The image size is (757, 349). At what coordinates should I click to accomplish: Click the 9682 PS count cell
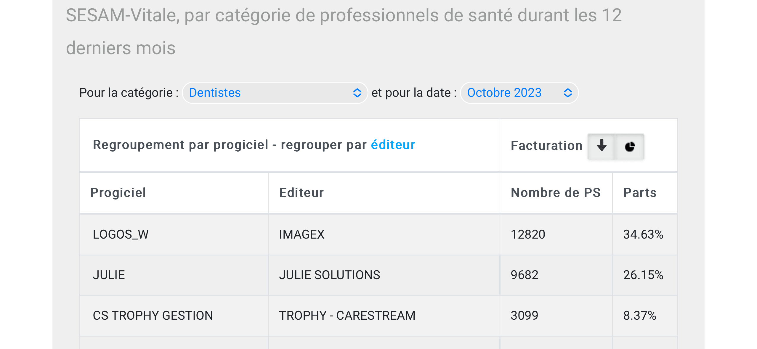point(525,275)
